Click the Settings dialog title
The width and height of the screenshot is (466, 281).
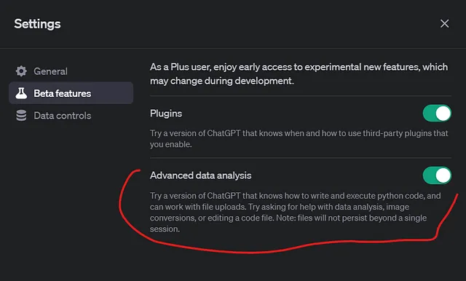point(37,24)
